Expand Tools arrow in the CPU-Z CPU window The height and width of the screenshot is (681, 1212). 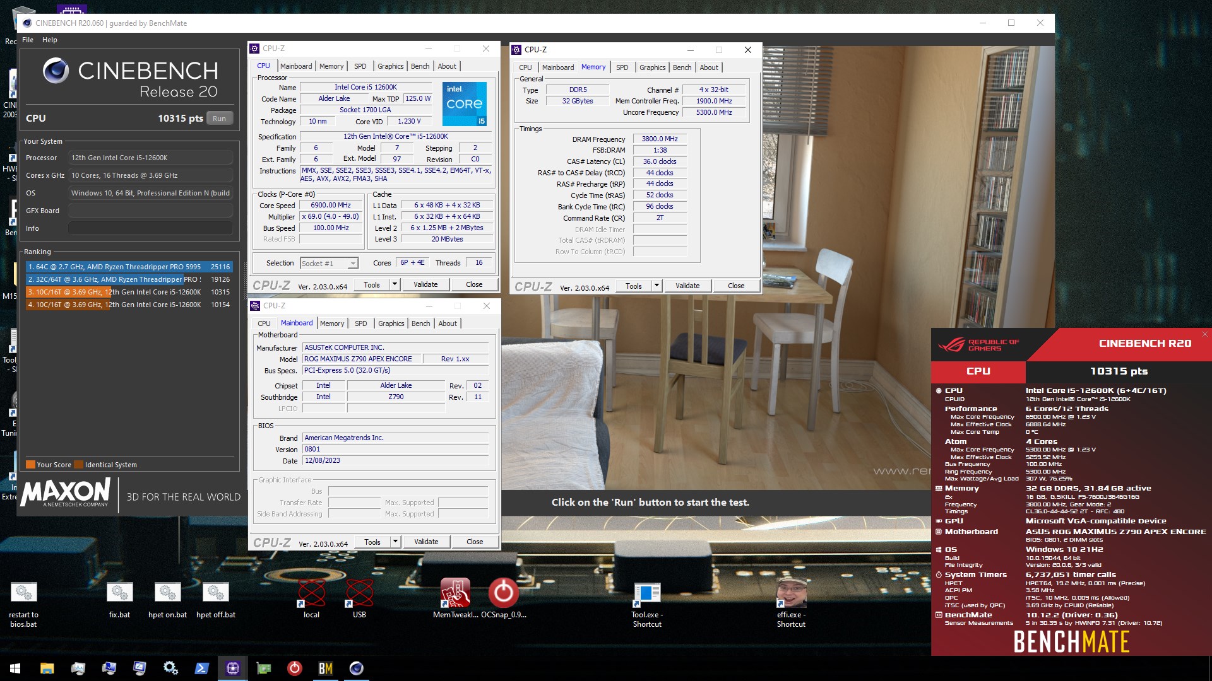pos(395,284)
